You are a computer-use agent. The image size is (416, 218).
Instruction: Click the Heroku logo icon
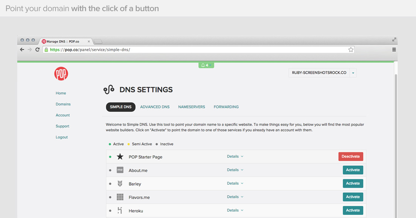click(120, 210)
